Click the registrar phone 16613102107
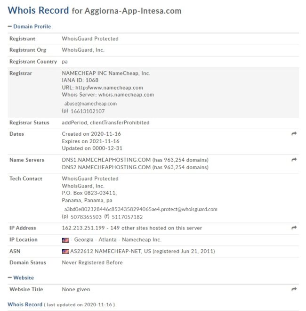Image resolution: width=306 pixels, height=311 pixels. 88,111
